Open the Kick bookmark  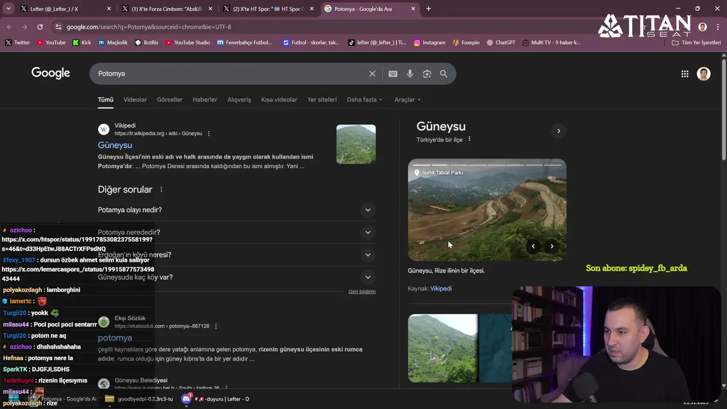(82, 43)
